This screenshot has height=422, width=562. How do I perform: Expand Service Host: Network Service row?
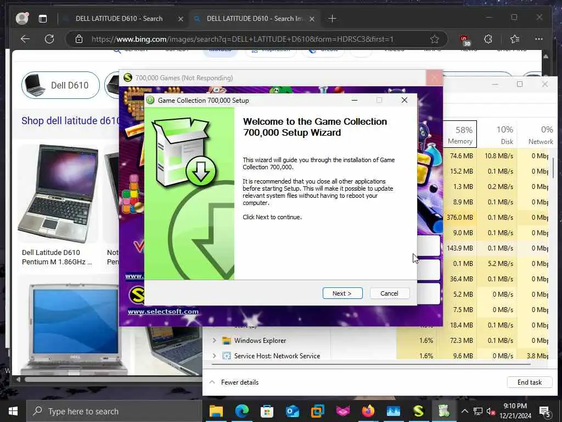point(214,356)
